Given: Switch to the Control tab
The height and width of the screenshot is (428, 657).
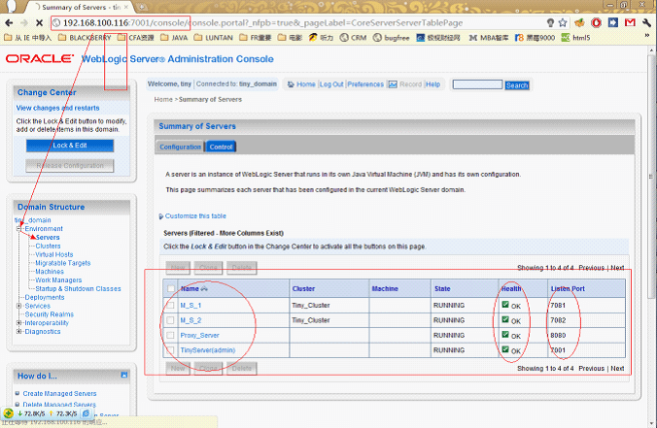Looking at the screenshot, I should [221, 147].
